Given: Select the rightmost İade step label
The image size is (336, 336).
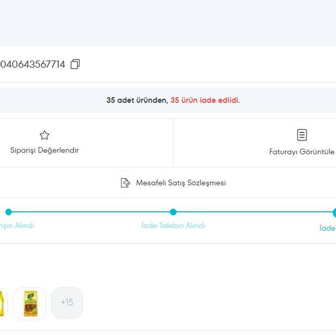Looking at the screenshot, I should tap(327, 228).
